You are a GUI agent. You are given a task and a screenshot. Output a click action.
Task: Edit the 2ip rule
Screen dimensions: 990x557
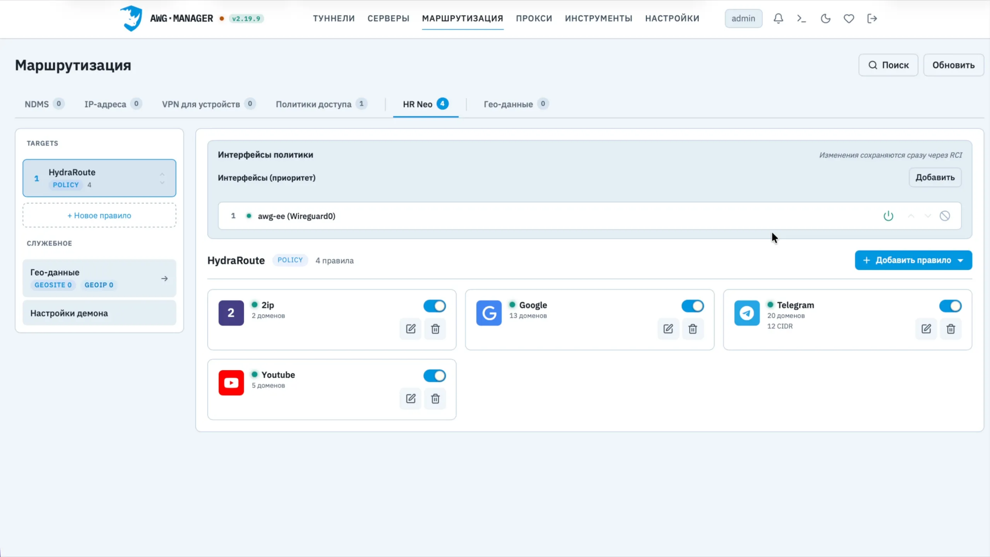411,329
